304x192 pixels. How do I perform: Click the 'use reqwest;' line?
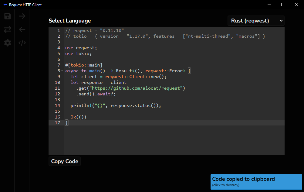pyautogui.click(x=81, y=48)
